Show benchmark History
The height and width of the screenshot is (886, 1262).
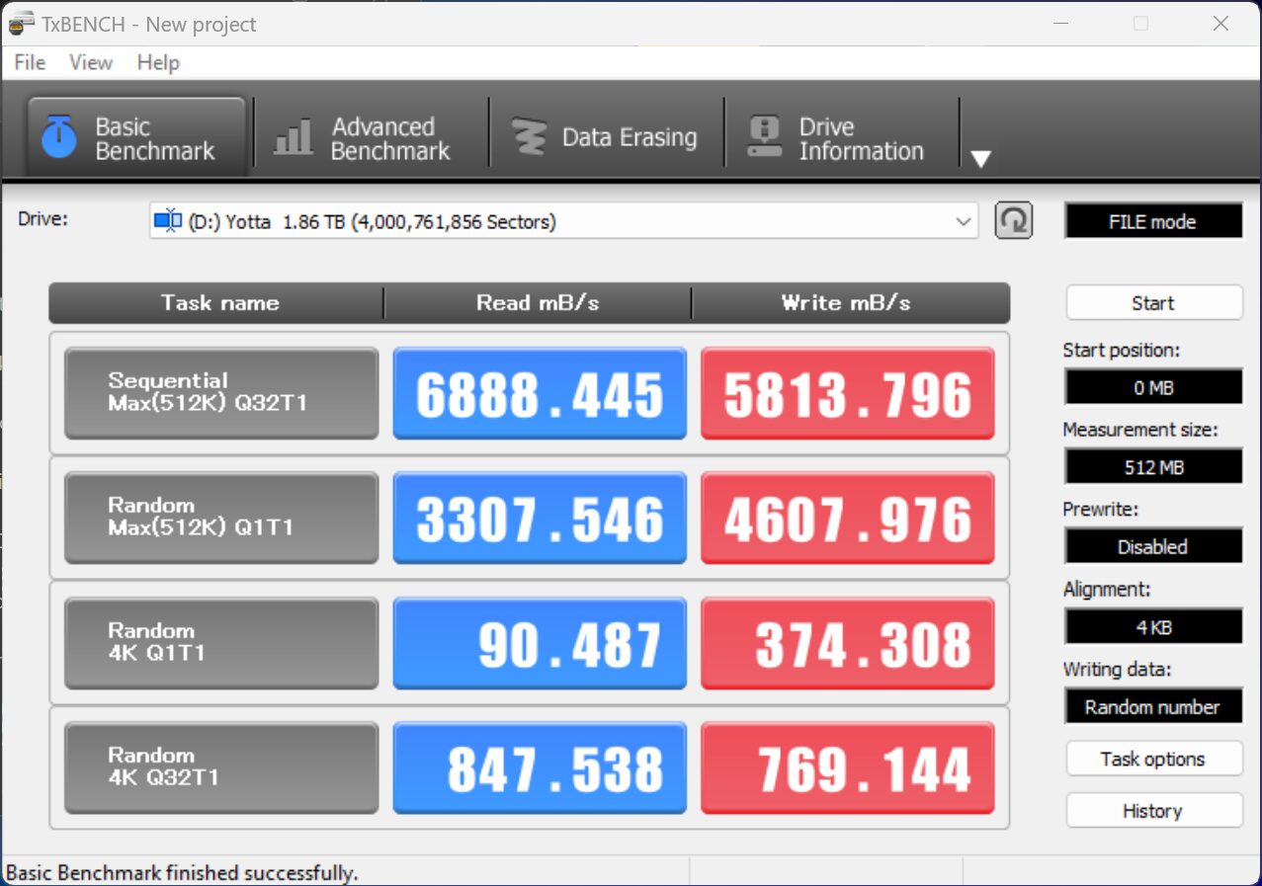coord(1153,811)
